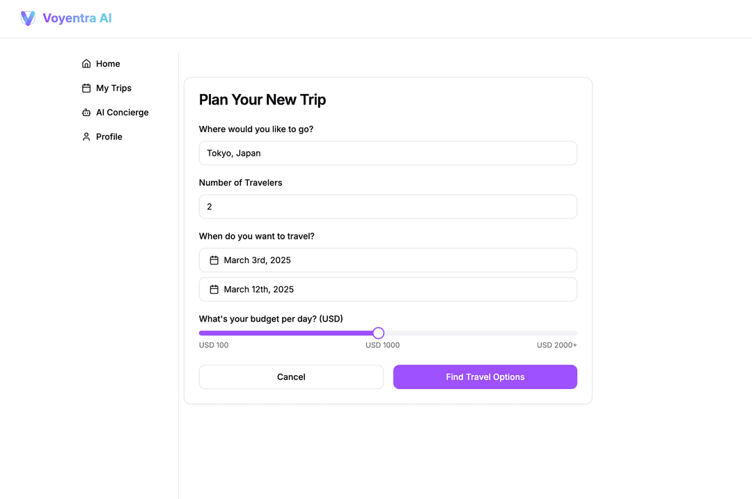The height and width of the screenshot is (499, 752).
Task: Focus the destination field showing Tokyo, Japan
Action: pos(388,153)
